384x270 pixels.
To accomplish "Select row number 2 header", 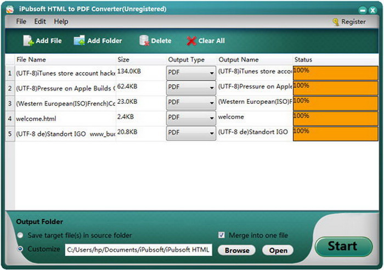I will tap(10, 88).
